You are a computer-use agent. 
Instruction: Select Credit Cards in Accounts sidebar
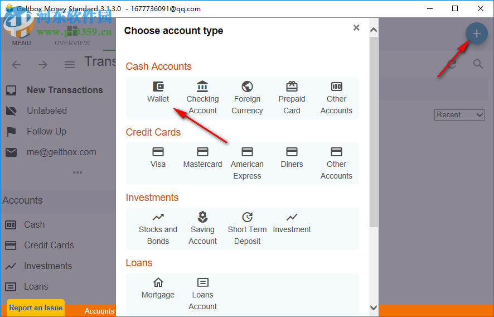coord(49,246)
